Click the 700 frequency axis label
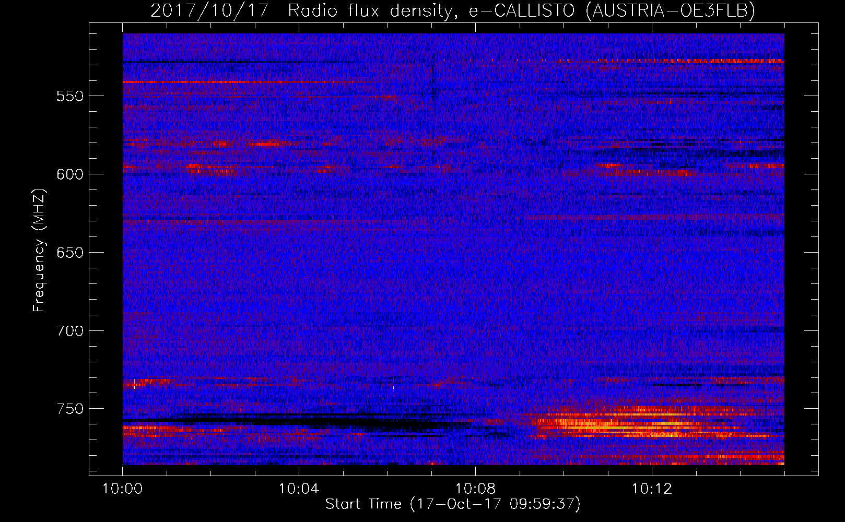Screen dimensions: 845x522 tap(69, 331)
